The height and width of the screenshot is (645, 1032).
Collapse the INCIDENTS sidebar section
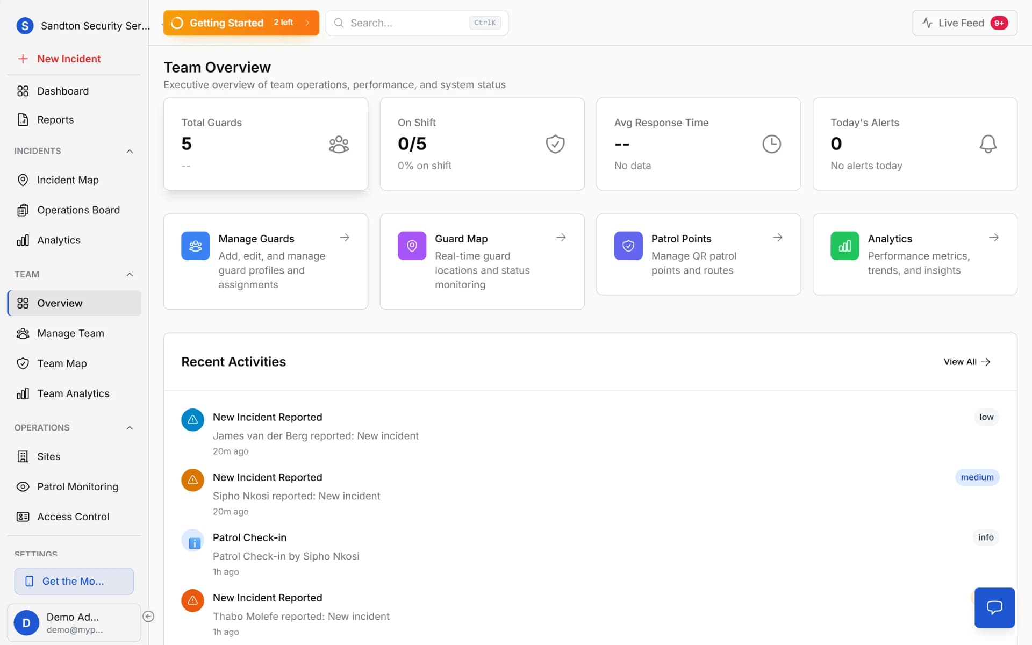click(130, 151)
